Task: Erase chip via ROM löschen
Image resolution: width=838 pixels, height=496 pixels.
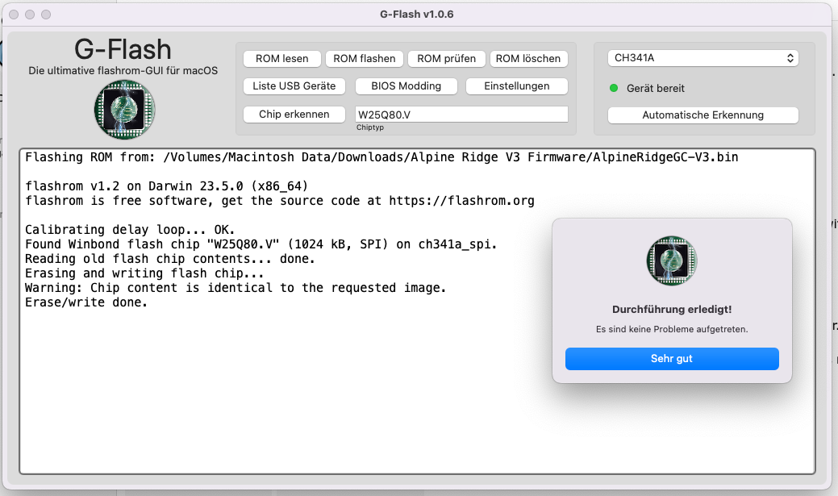Action: [x=528, y=59]
